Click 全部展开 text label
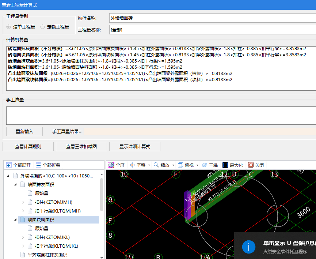This screenshot has height=259, width=316. point(22,165)
